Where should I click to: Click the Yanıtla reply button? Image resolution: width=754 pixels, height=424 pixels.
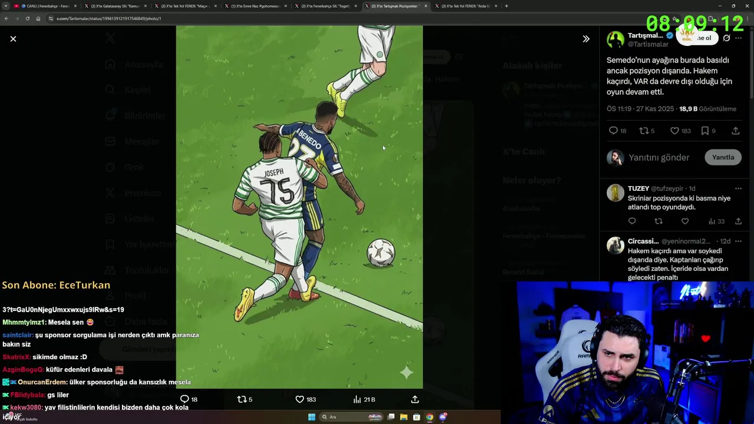click(723, 157)
